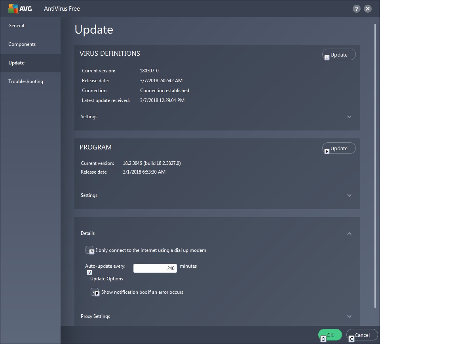Close the settings window with X icon
This screenshot has width=456, height=344.
tap(368, 9)
